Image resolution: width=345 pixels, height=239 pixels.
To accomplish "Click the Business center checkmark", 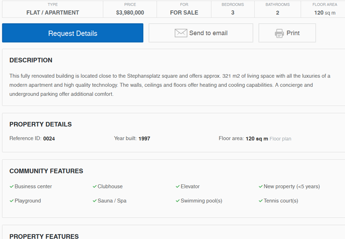I will pos(12,187).
